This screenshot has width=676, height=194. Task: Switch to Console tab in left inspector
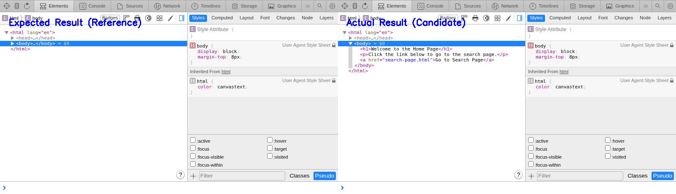click(x=93, y=6)
